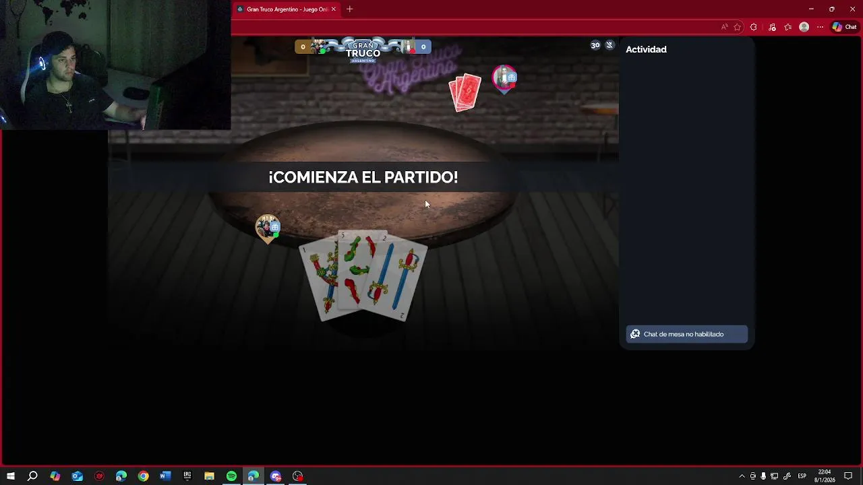
Task: Open the Favorites list
Action: coord(787,27)
